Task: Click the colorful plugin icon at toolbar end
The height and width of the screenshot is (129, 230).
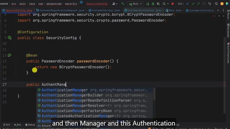Action: pos(227,4)
